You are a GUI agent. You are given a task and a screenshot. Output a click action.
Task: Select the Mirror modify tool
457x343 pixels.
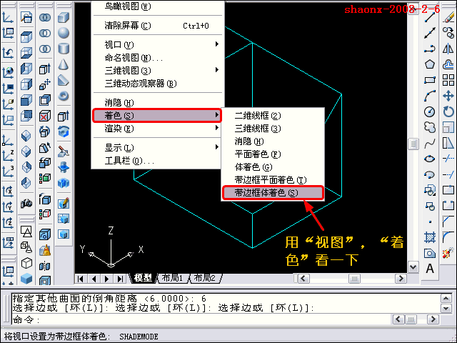448,49
